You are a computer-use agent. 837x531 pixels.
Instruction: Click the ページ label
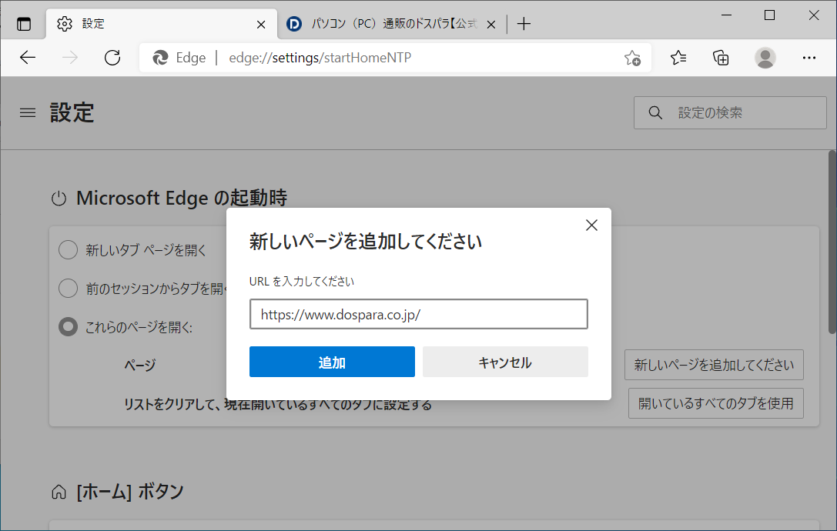click(x=140, y=365)
